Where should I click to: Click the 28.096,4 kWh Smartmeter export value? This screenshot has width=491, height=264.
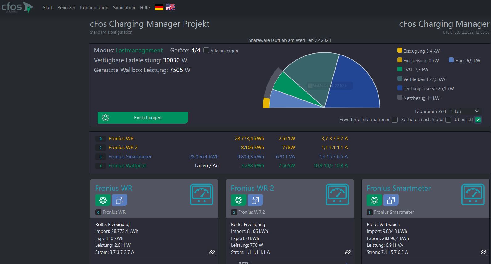(x=204, y=157)
